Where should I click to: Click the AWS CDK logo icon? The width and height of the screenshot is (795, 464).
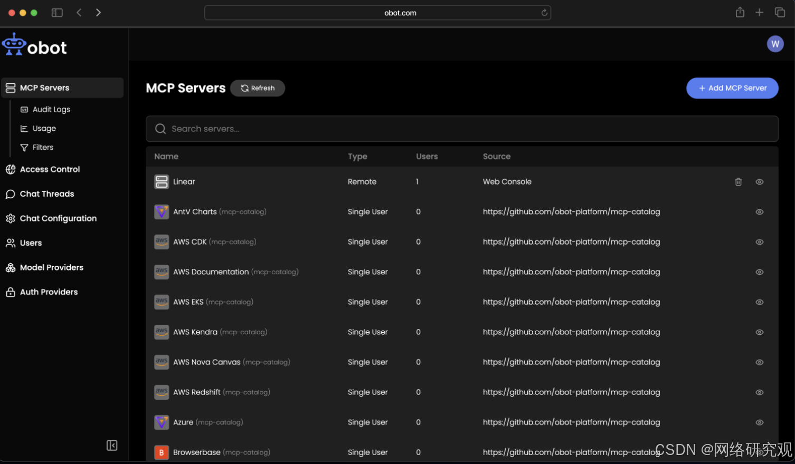point(162,242)
